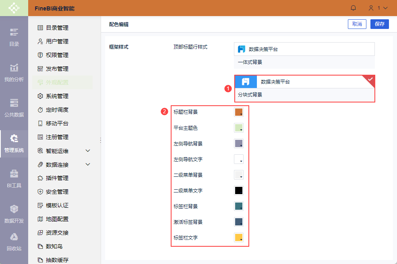Click the 资源交接 icon

[x=40, y=233]
